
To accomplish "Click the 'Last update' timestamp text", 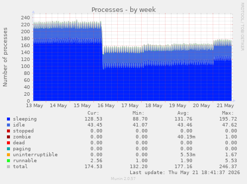I will (x=185, y=173).
